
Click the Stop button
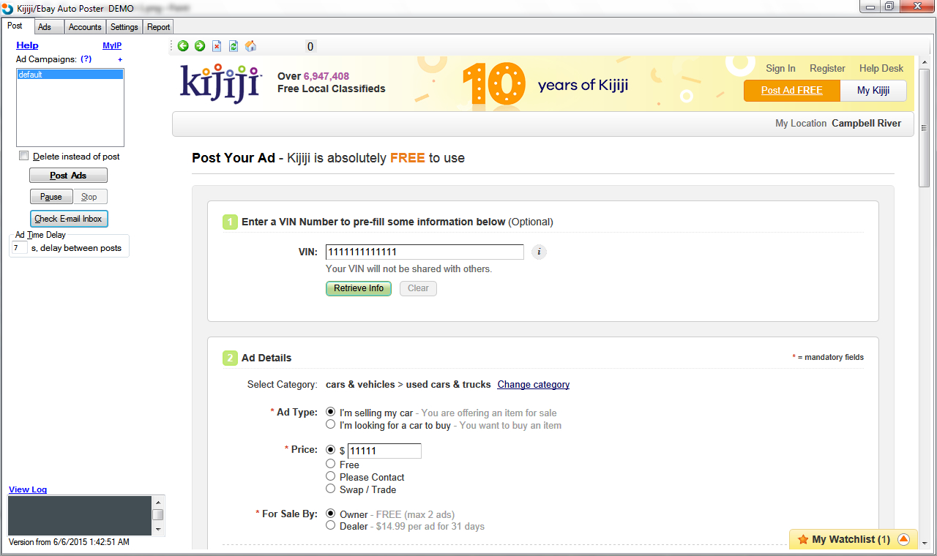pyautogui.click(x=89, y=197)
